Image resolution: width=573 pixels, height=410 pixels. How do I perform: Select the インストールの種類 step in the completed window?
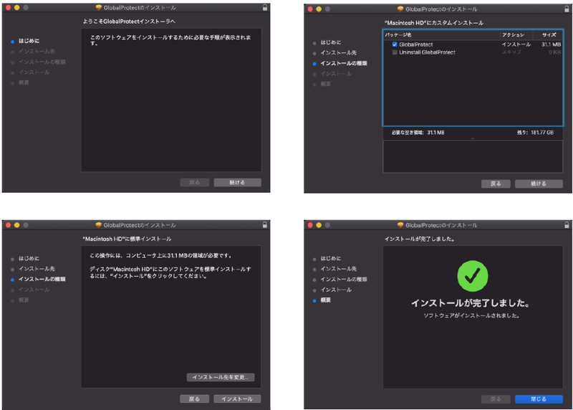(x=344, y=279)
